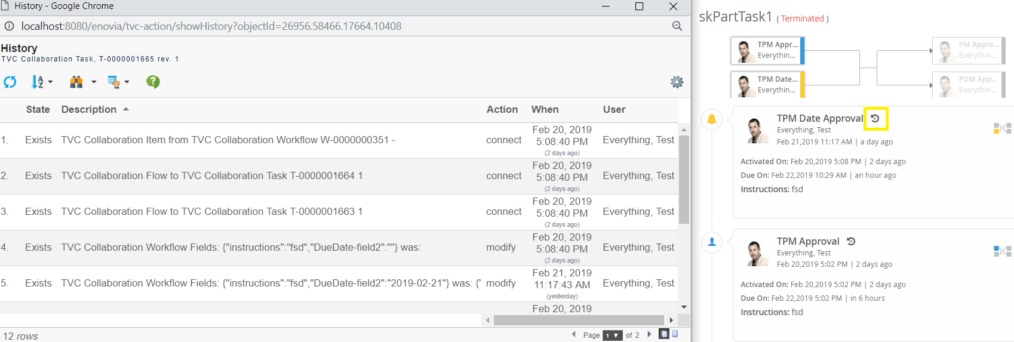The height and width of the screenshot is (342, 1014).
Task: Click the binoculars find icon
Action: (76, 82)
